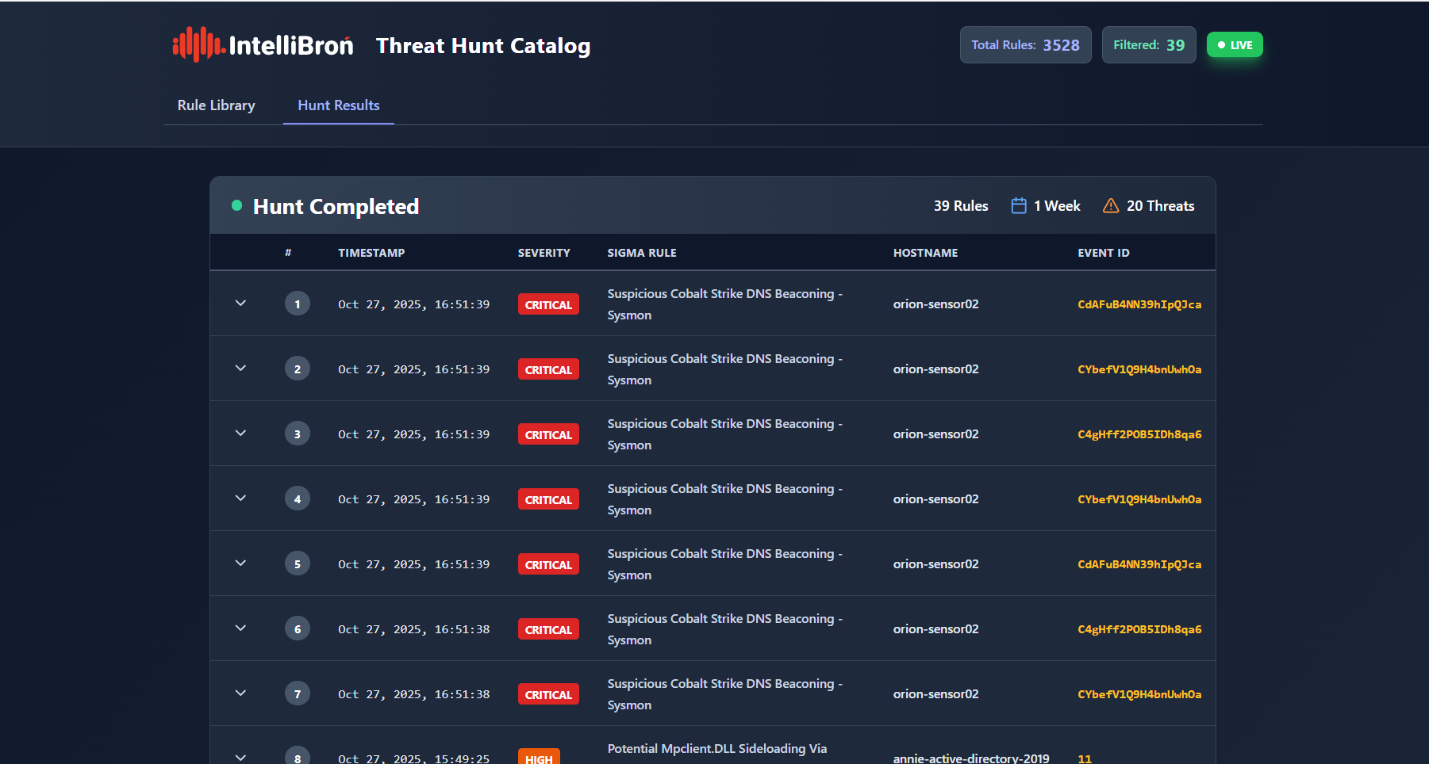
Task: Click the calendar icon beside 1 Week
Action: coord(1019,206)
